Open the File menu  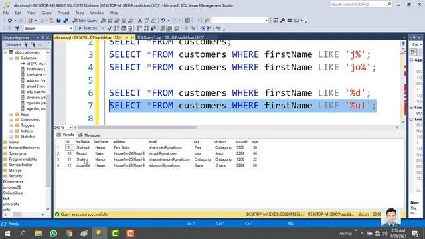click(6, 13)
